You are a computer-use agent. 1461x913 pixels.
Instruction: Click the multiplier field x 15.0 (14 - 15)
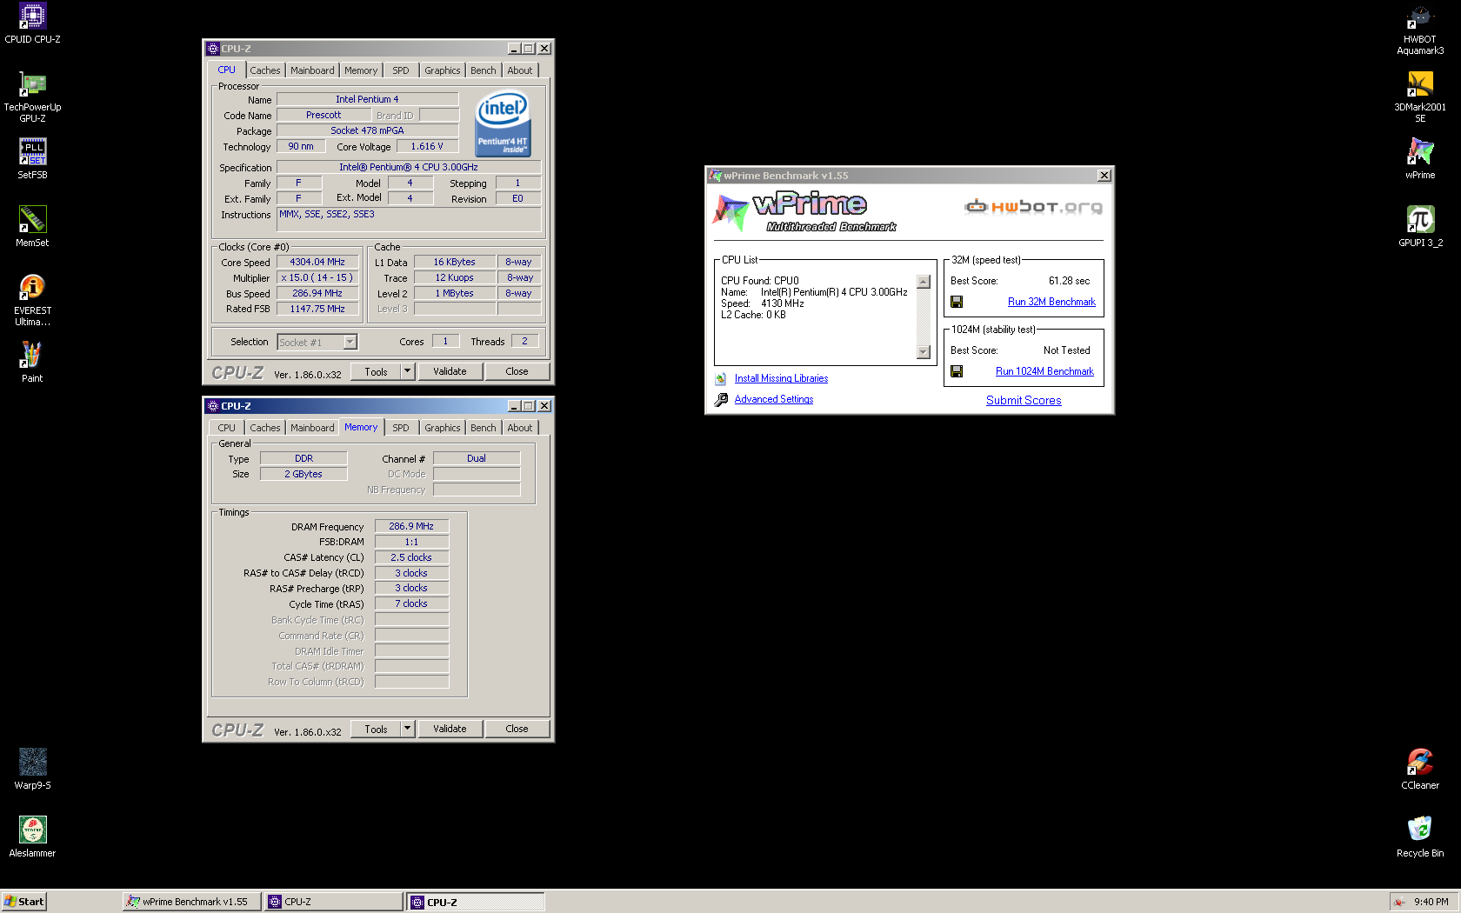(317, 277)
